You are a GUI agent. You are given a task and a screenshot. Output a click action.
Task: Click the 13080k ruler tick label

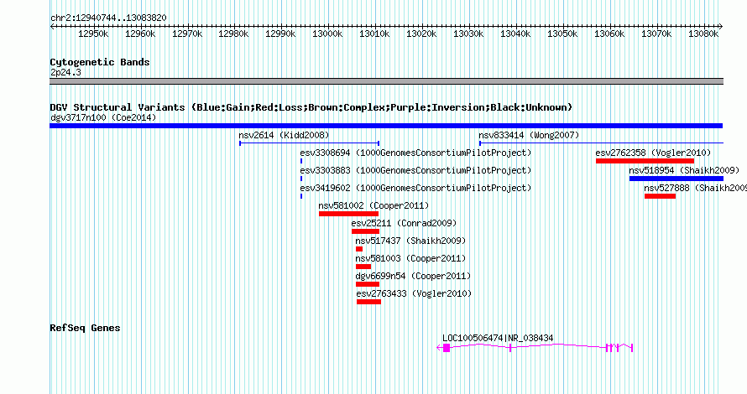click(x=703, y=34)
